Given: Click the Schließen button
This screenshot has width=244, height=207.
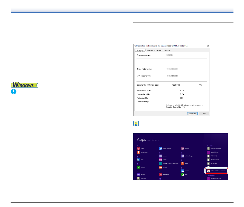Looking at the screenshot, I should pyautogui.click(x=192, y=114).
